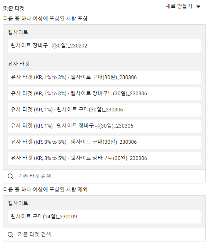This screenshot has width=210, height=243.
Task: Click the 제외 exclusion heading text
Action: pos(83,189)
